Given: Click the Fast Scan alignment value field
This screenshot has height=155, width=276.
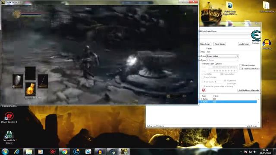Looking at the screenshot, I should 219,82.
